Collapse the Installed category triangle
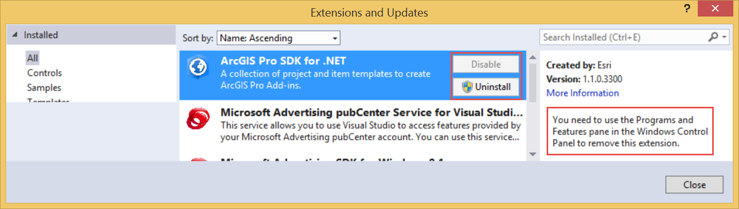 coord(16,35)
